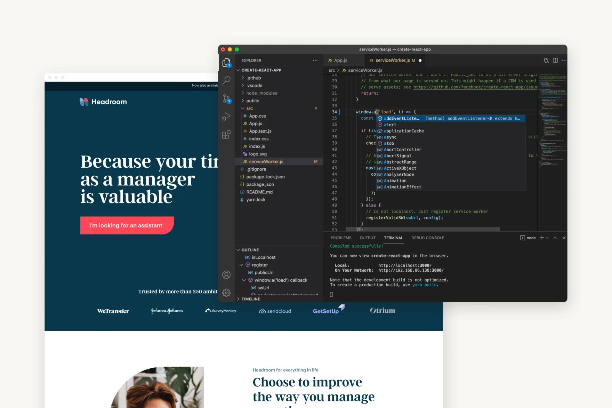
Task: Click the localhost:3000 URL in terminal
Action: [405, 265]
